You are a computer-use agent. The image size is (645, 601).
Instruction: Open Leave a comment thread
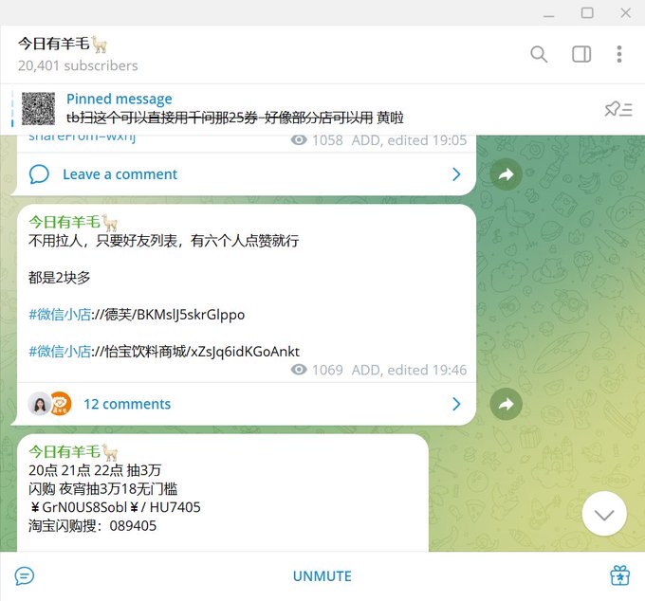point(120,174)
